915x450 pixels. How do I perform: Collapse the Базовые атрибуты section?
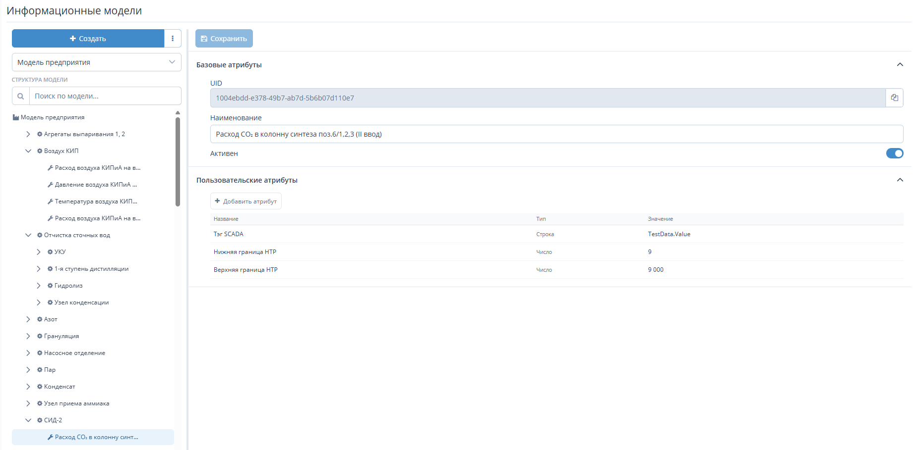(x=900, y=65)
